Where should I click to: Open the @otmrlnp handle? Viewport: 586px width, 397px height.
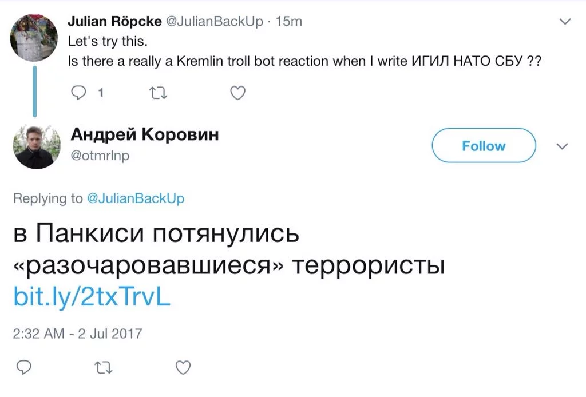coord(100,155)
